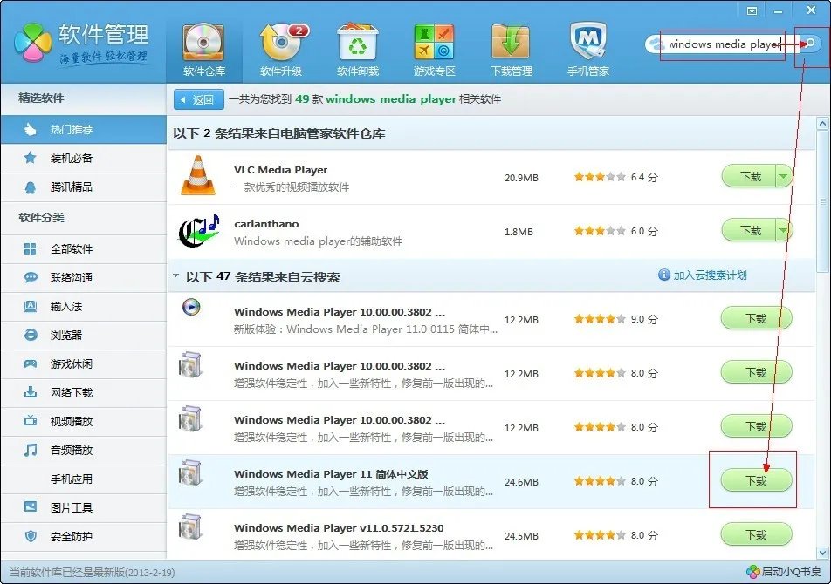Screen dimensions: 831x584
Task: Open the 游戏专区 game zone icon
Action: [x=434, y=42]
